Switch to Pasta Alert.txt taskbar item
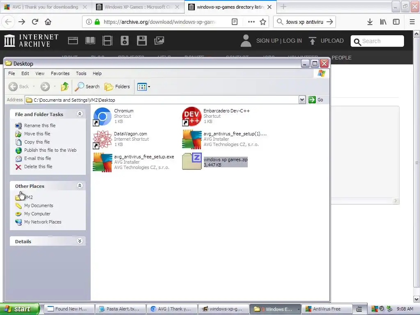 [x=121, y=309]
